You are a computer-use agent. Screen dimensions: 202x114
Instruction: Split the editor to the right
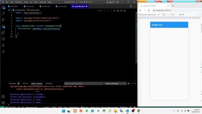pyautogui.click(x=131, y=6)
